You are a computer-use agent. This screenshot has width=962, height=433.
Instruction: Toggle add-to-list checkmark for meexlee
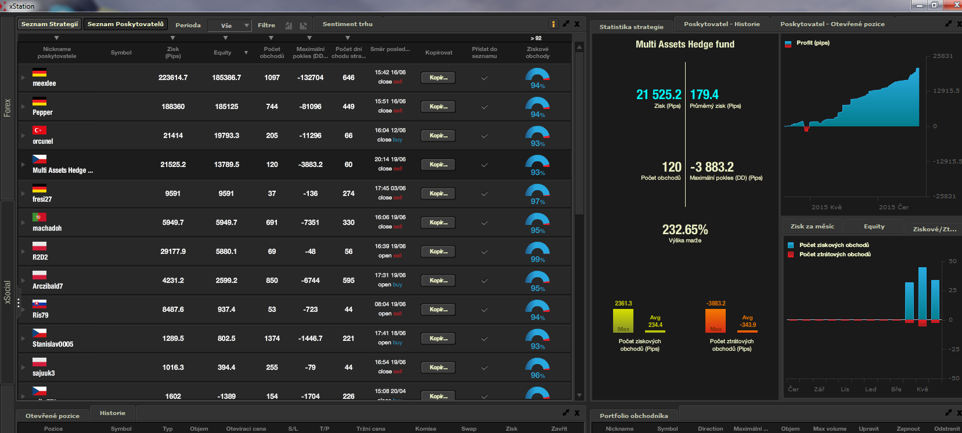point(484,78)
